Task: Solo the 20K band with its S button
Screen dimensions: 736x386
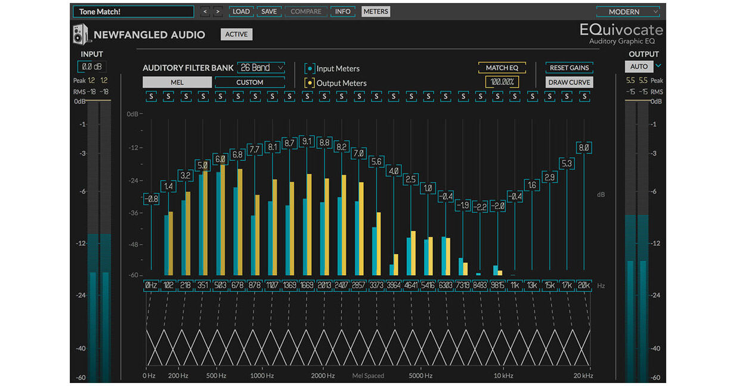Action: 584,95
